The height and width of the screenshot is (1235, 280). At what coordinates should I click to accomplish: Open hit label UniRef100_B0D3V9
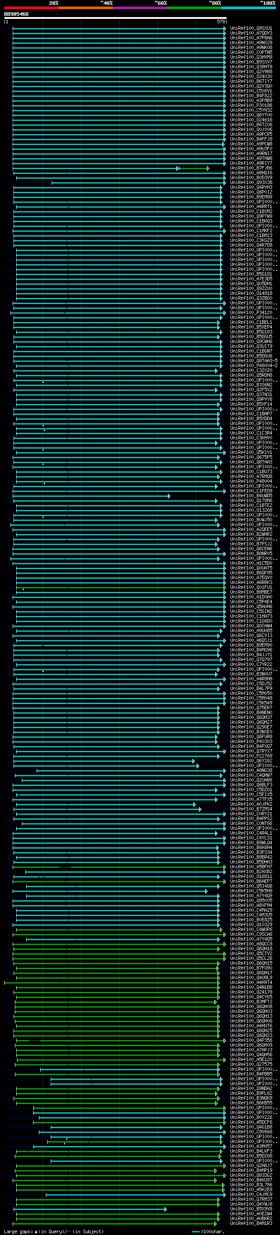click(251, 177)
